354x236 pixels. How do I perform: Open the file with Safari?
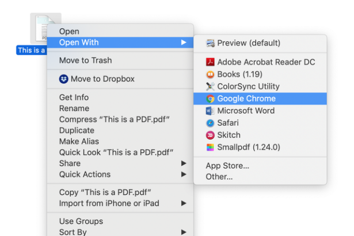coord(260,123)
